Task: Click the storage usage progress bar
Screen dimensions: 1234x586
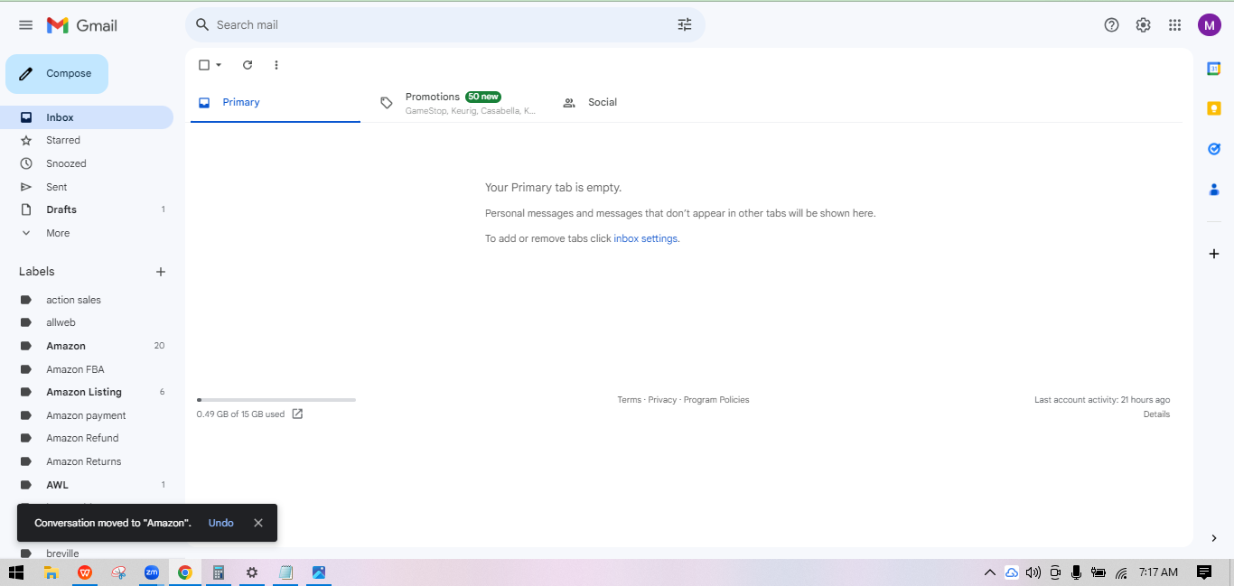Action: click(276, 400)
